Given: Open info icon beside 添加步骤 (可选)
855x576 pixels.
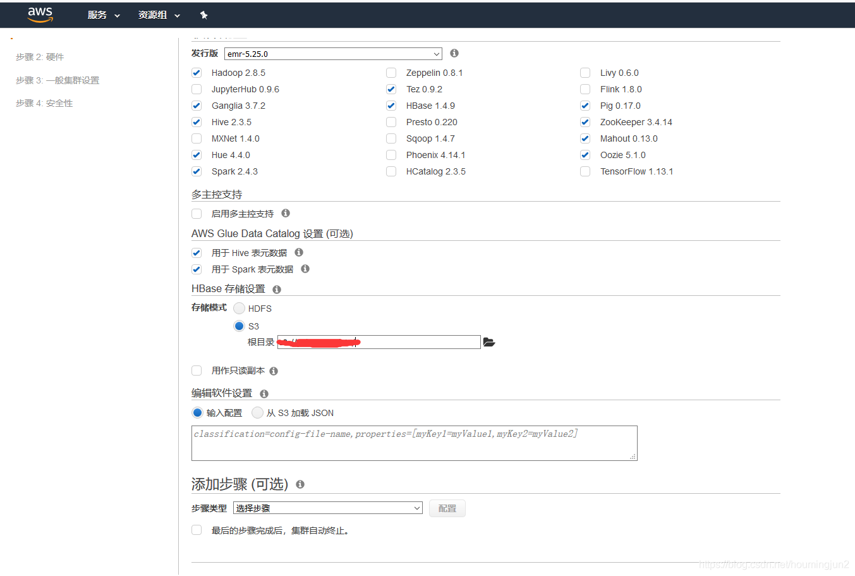Looking at the screenshot, I should pyautogui.click(x=300, y=484).
